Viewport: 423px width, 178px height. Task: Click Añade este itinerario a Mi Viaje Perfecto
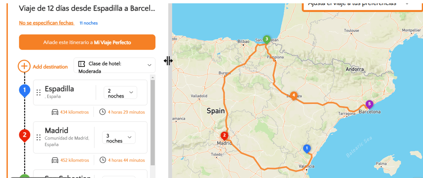[x=87, y=42]
